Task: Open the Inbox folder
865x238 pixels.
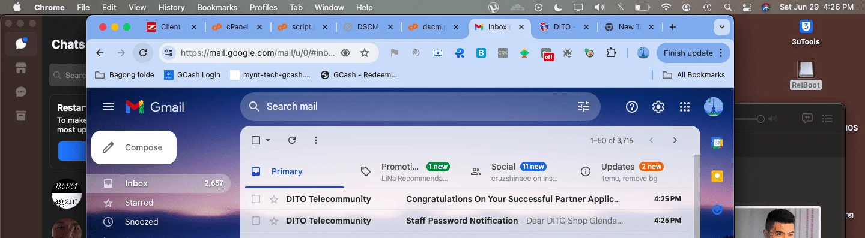Action: (x=159, y=183)
